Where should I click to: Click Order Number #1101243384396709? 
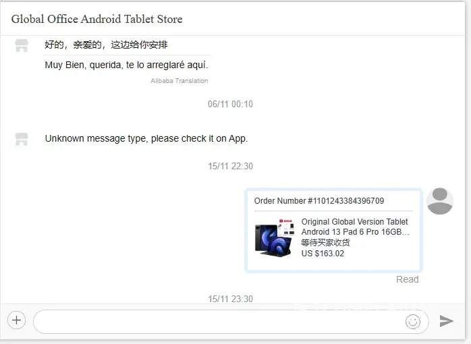pos(319,200)
